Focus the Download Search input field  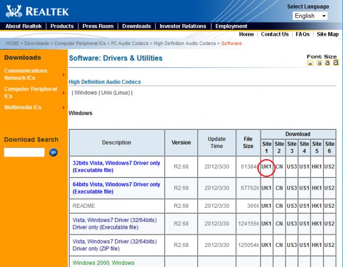point(24,152)
